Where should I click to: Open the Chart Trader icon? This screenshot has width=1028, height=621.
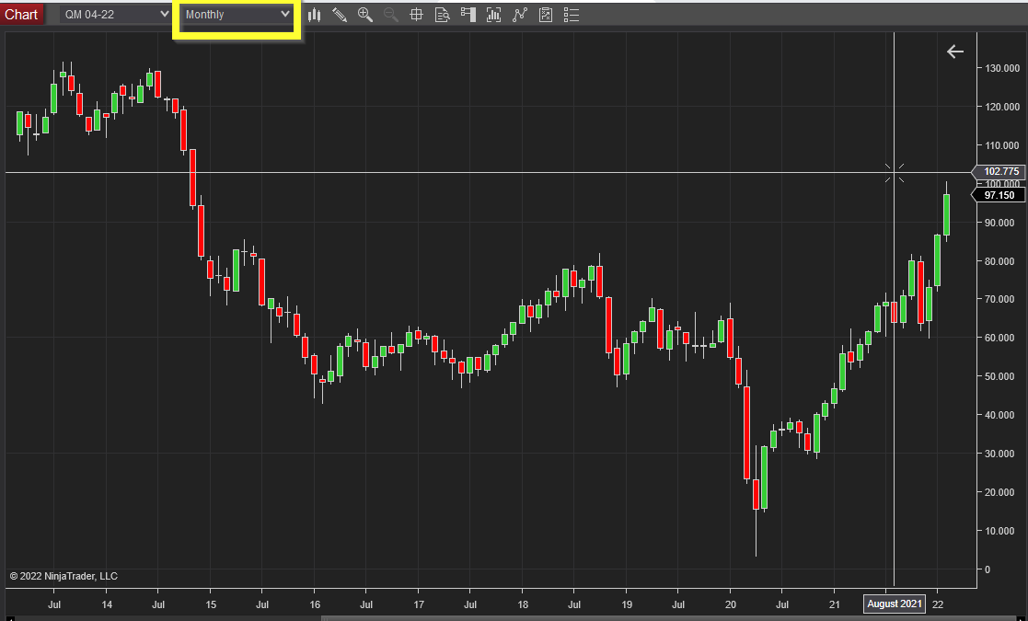point(468,15)
